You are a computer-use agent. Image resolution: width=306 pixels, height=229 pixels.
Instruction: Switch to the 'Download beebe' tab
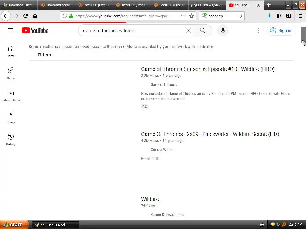click(56, 5)
